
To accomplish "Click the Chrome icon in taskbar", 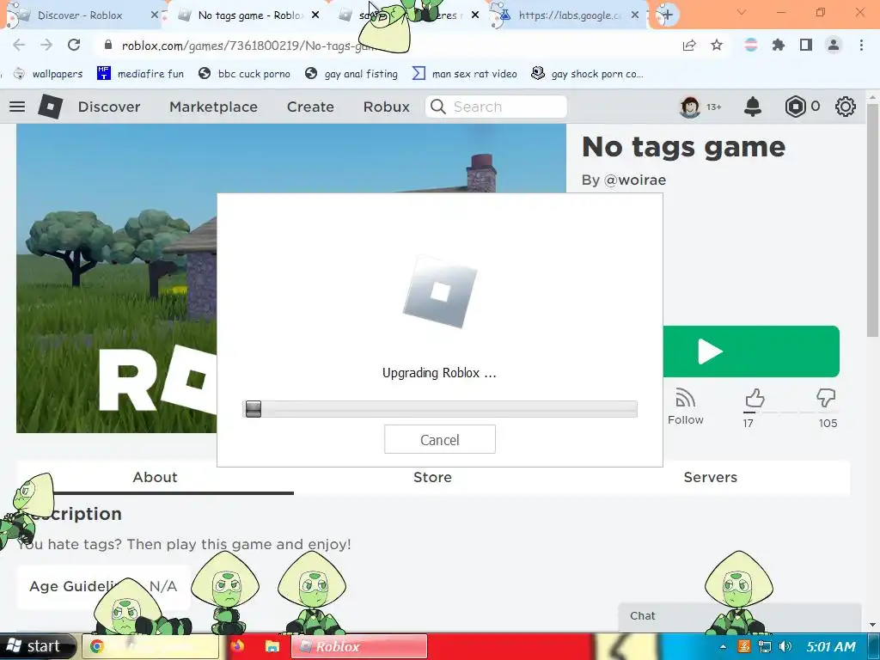I will pyautogui.click(x=97, y=646).
